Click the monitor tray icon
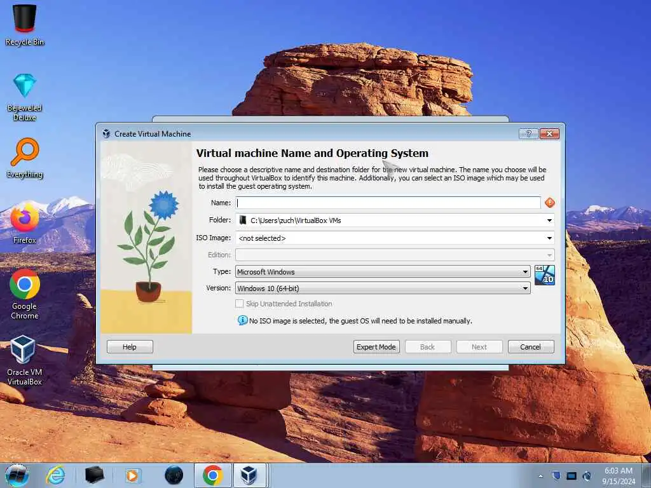Viewport: 651px width, 488px height. (572, 476)
